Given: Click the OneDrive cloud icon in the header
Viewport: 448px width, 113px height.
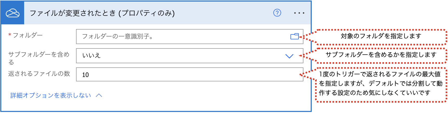Looking at the screenshot, I should (x=13, y=13).
